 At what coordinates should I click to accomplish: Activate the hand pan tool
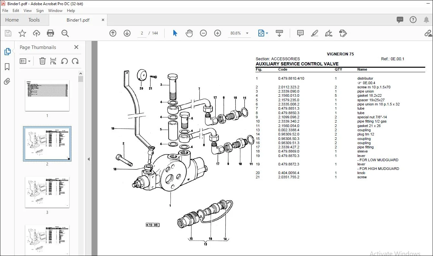[x=189, y=33]
